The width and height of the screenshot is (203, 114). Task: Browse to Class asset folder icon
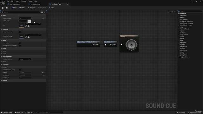29,26
